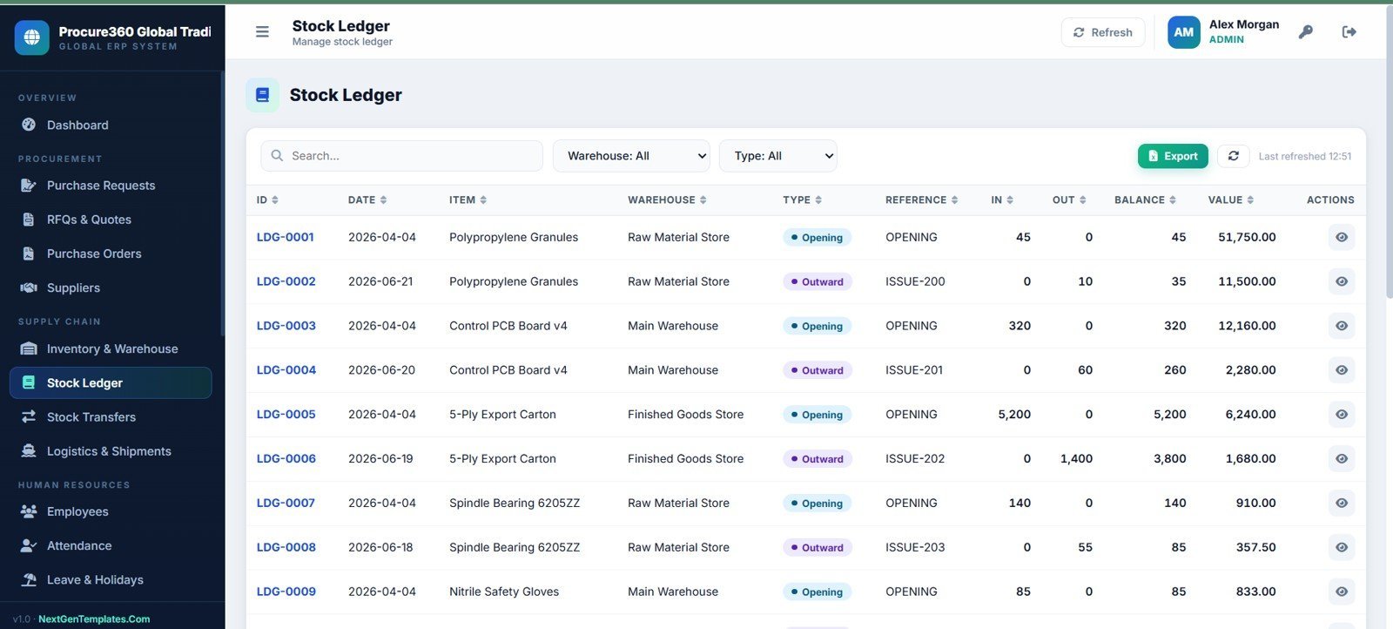Click the Inventory & Warehouse building icon
1393x629 pixels.
tap(29, 348)
